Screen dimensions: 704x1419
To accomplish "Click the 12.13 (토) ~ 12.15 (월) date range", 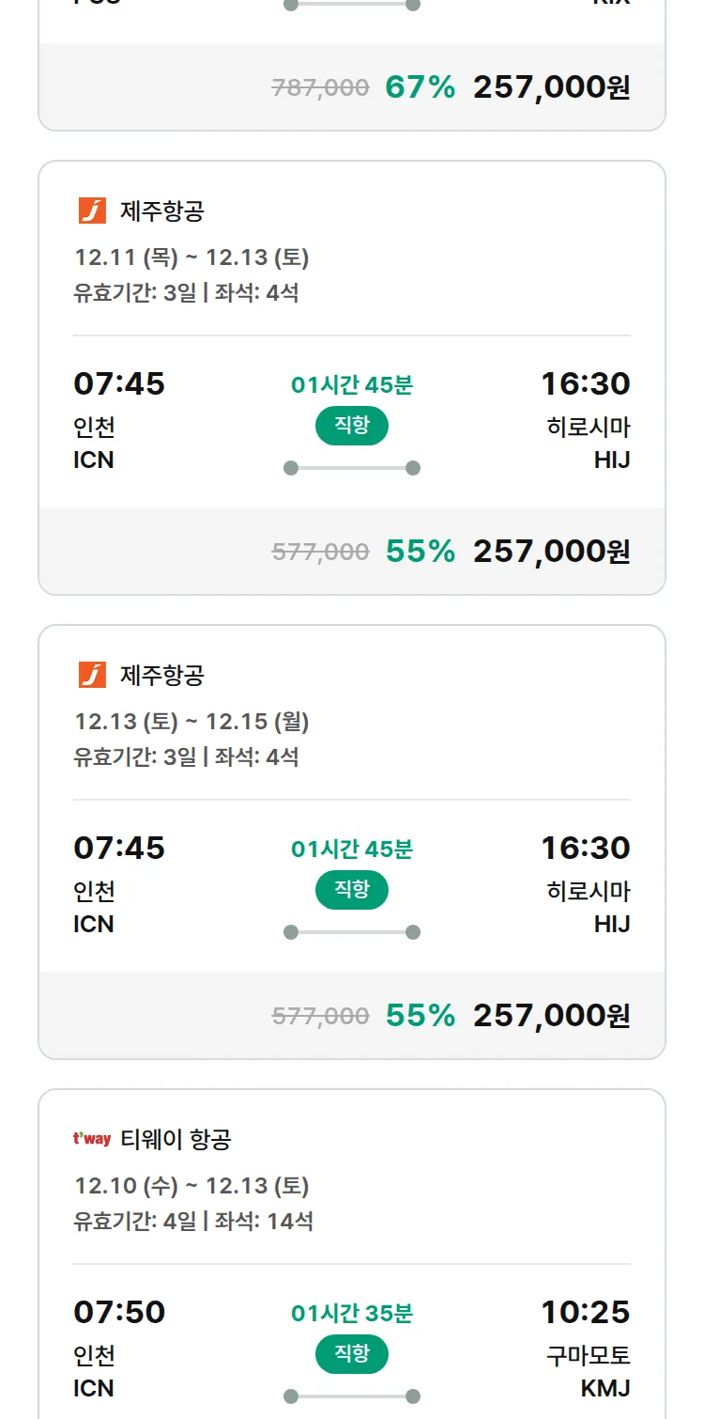I will (x=191, y=722).
